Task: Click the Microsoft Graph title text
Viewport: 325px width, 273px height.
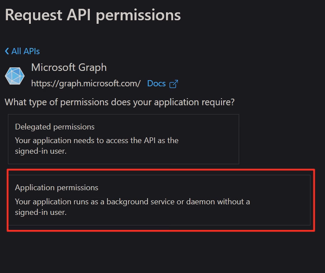Action: click(69, 67)
